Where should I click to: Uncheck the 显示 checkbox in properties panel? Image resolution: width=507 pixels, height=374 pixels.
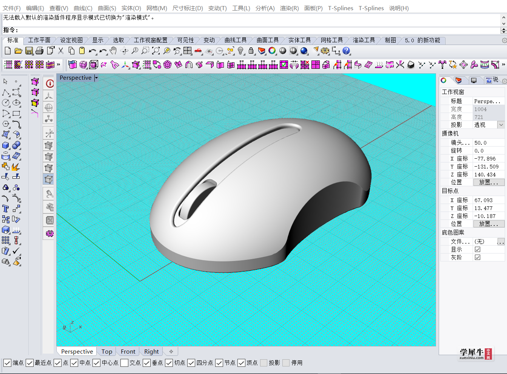(478, 249)
